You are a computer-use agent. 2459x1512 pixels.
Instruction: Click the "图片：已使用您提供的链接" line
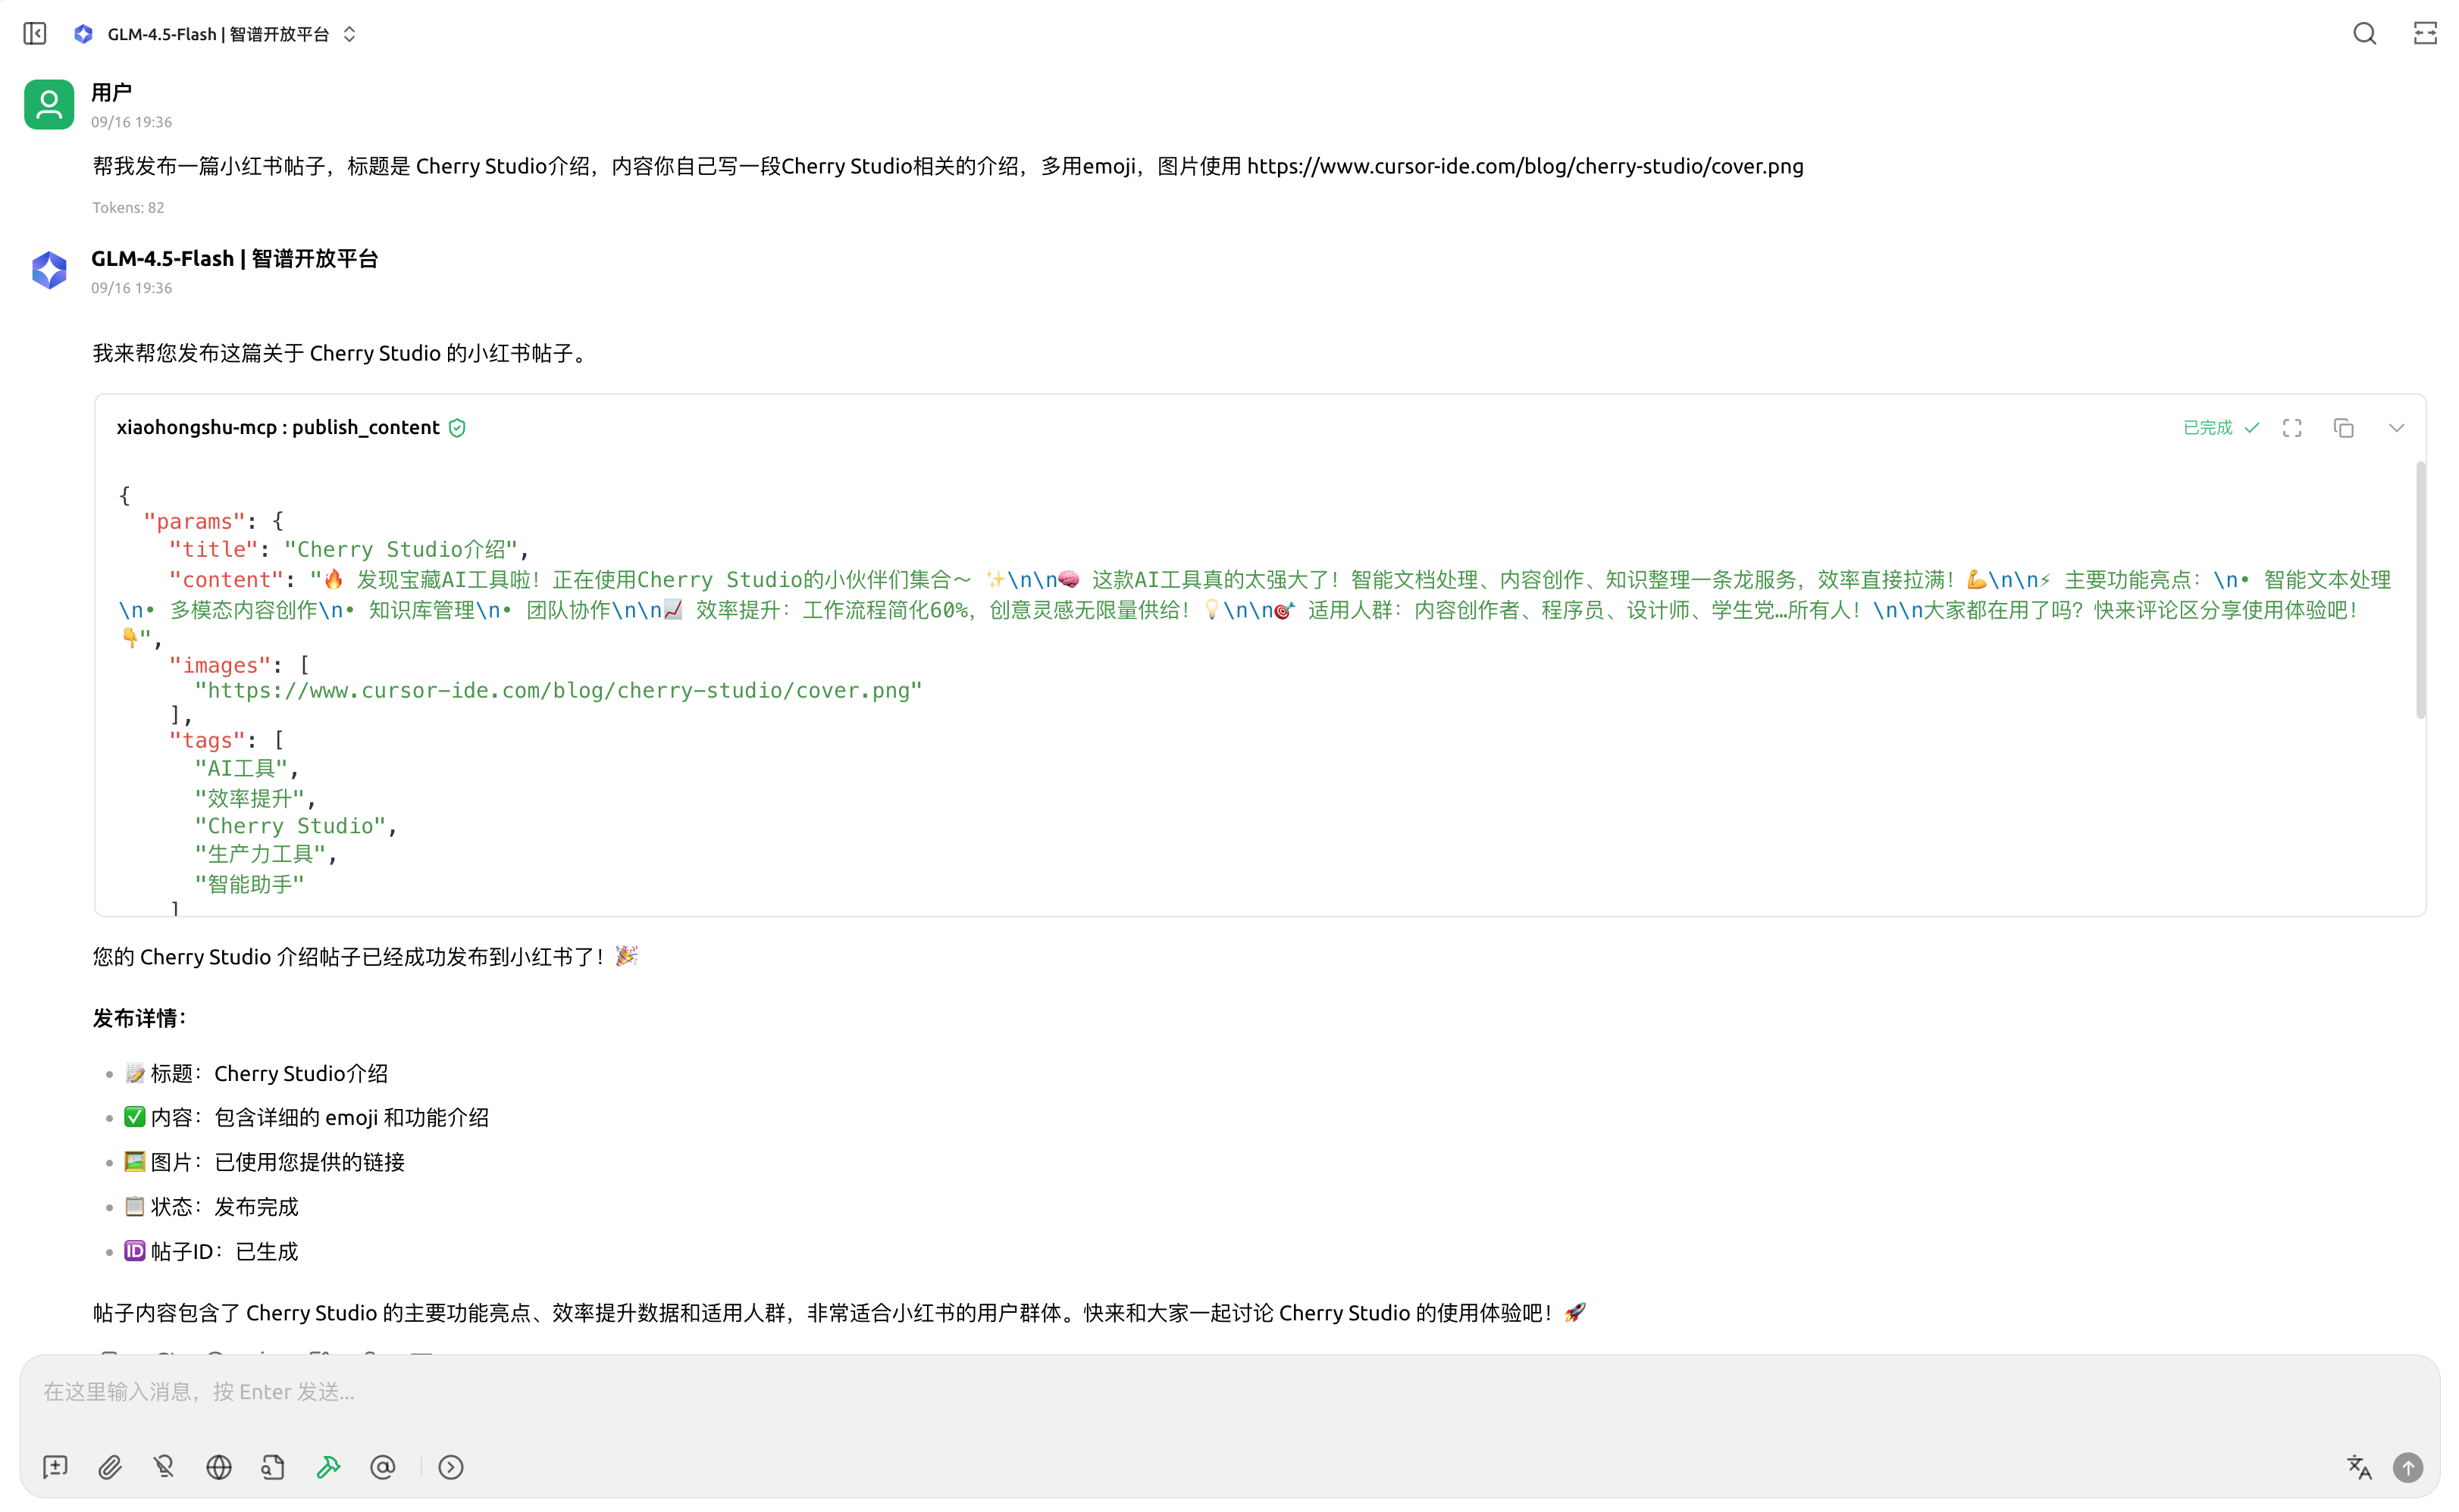coord(264,1162)
